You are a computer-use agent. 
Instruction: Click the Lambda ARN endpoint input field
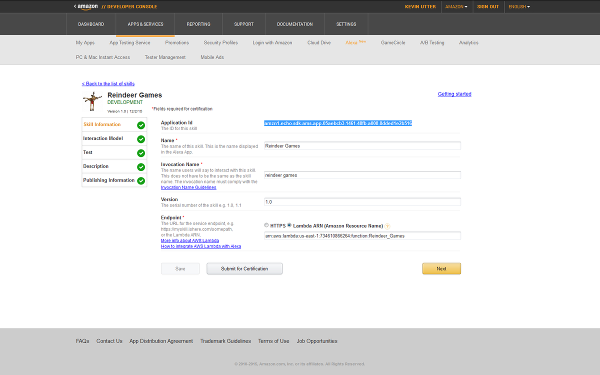pyautogui.click(x=362, y=235)
